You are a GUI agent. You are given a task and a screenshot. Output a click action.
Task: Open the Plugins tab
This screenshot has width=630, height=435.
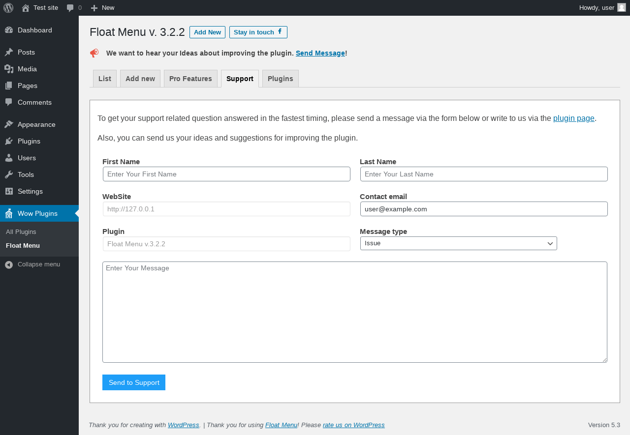(x=281, y=79)
